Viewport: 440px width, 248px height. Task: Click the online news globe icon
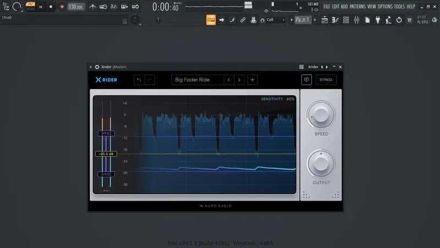[x=435, y=20]
